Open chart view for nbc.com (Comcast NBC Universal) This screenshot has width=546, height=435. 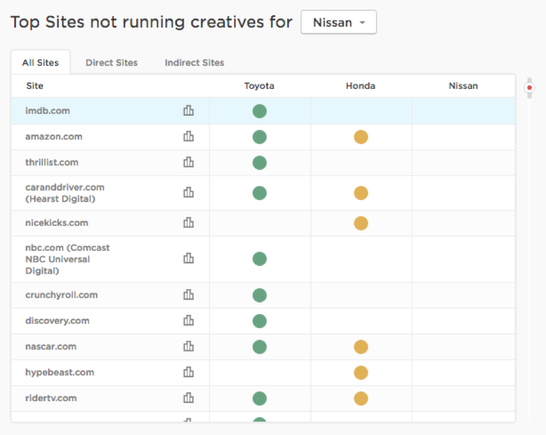(x=188, y=258)
